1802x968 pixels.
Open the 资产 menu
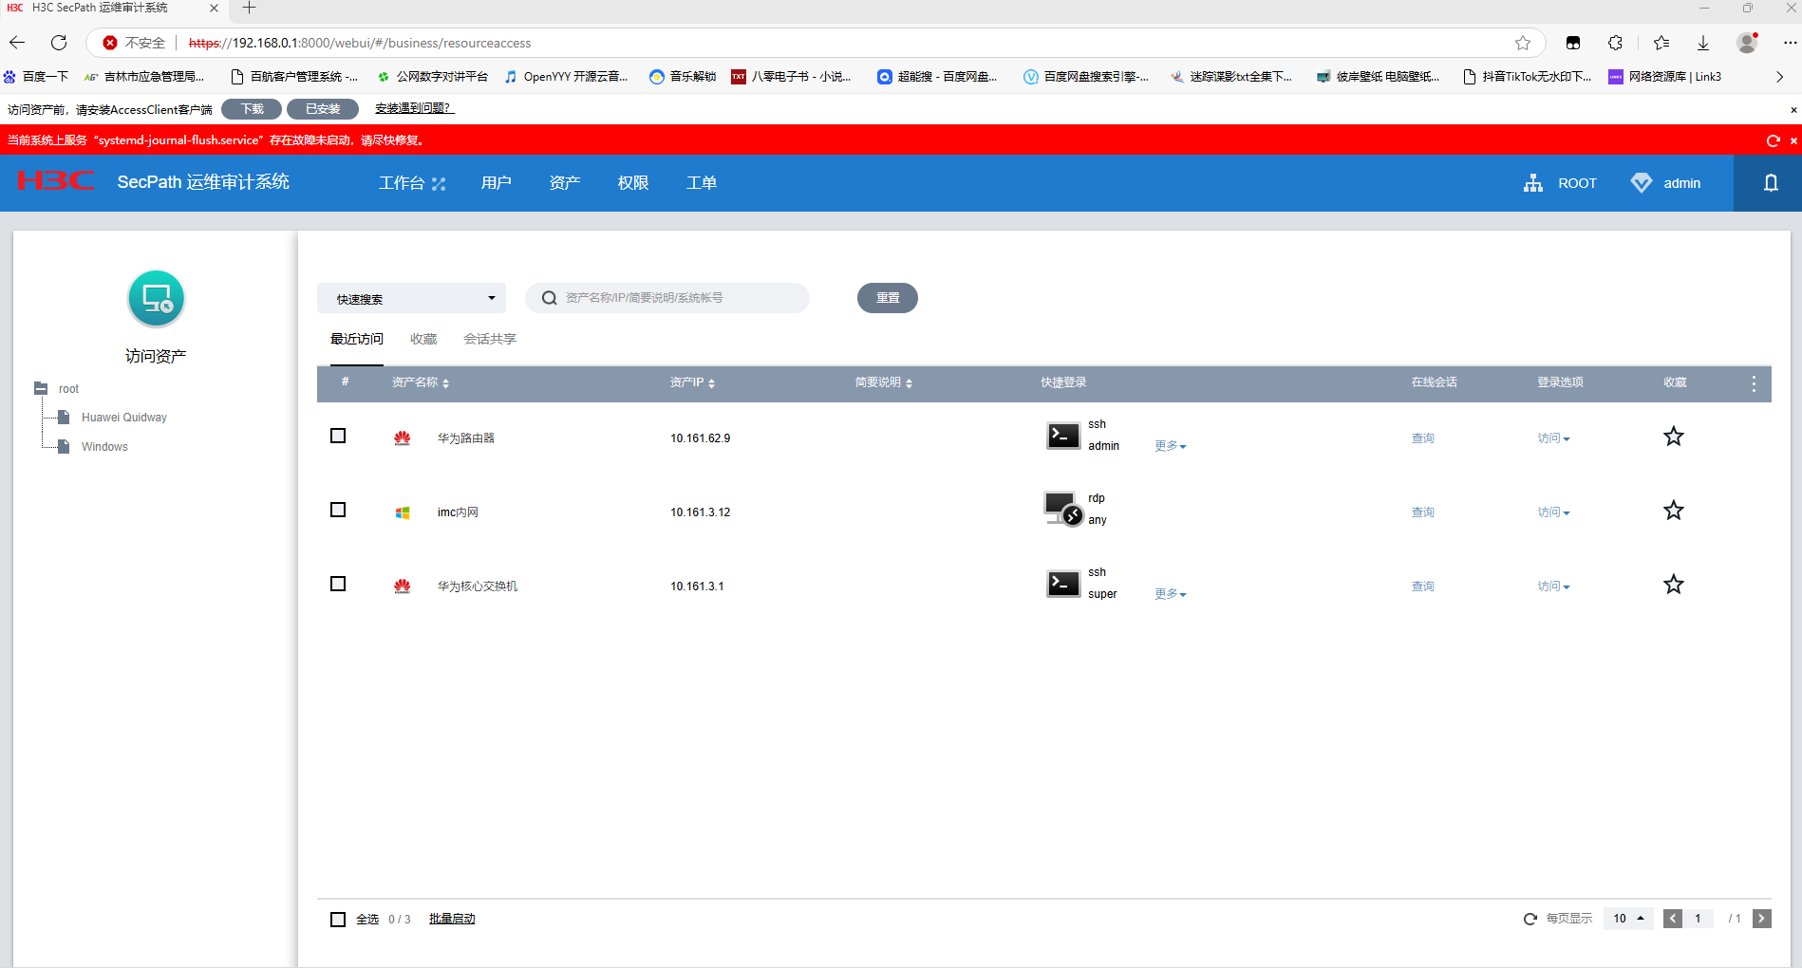pos(565,183)
